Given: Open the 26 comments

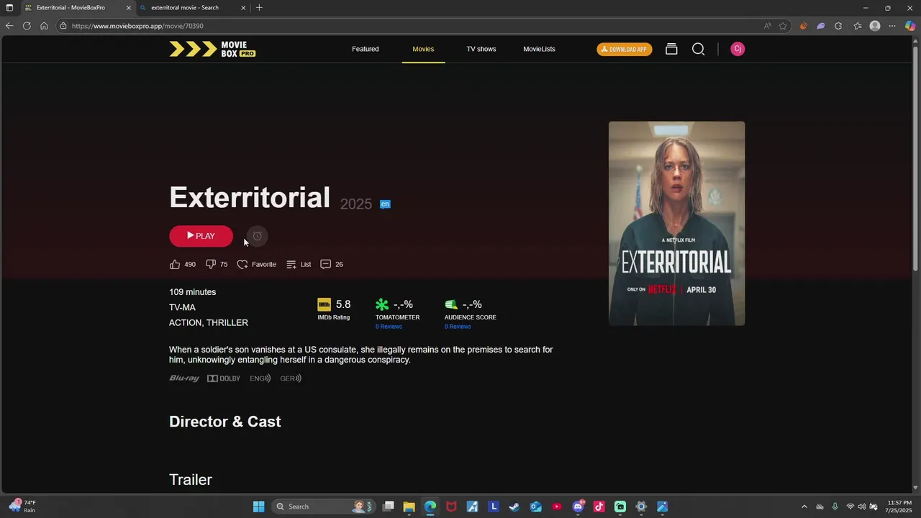Looking at the screenshot, I should [x=332, y=264].
